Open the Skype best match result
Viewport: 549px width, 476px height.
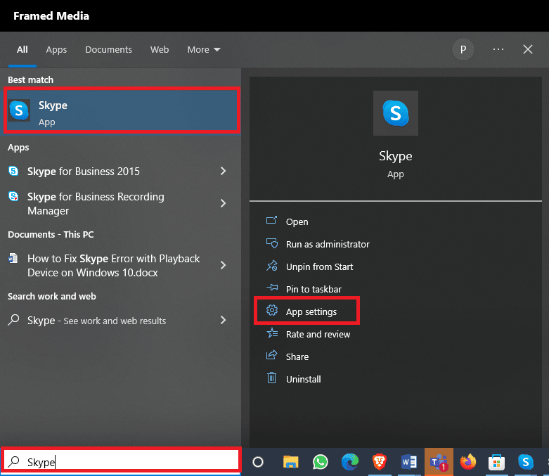coord(122,110)
